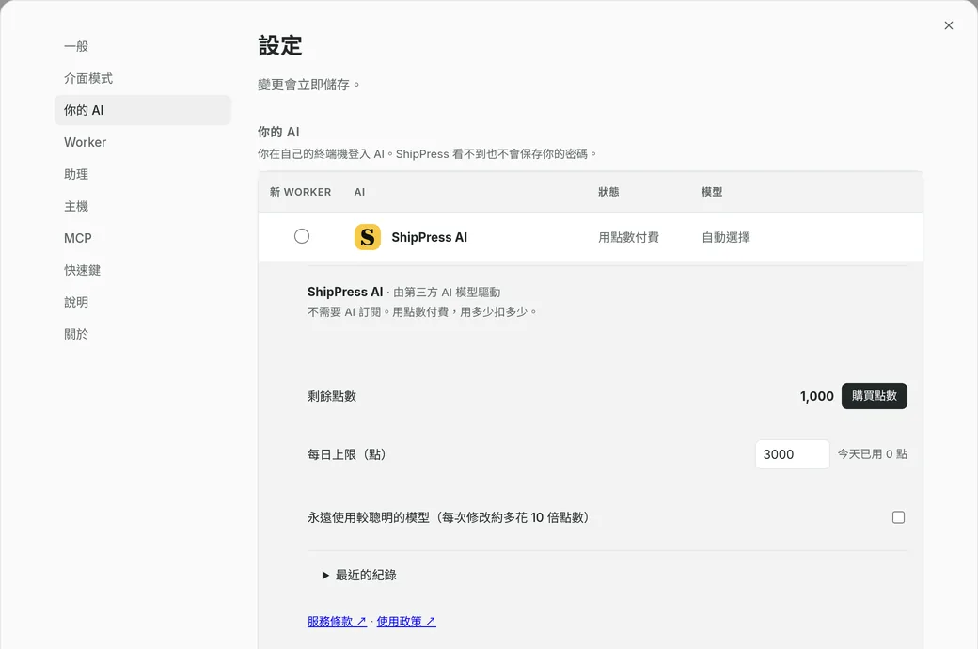
Task: Click the 購買點數 button
Action: point(874,396)
